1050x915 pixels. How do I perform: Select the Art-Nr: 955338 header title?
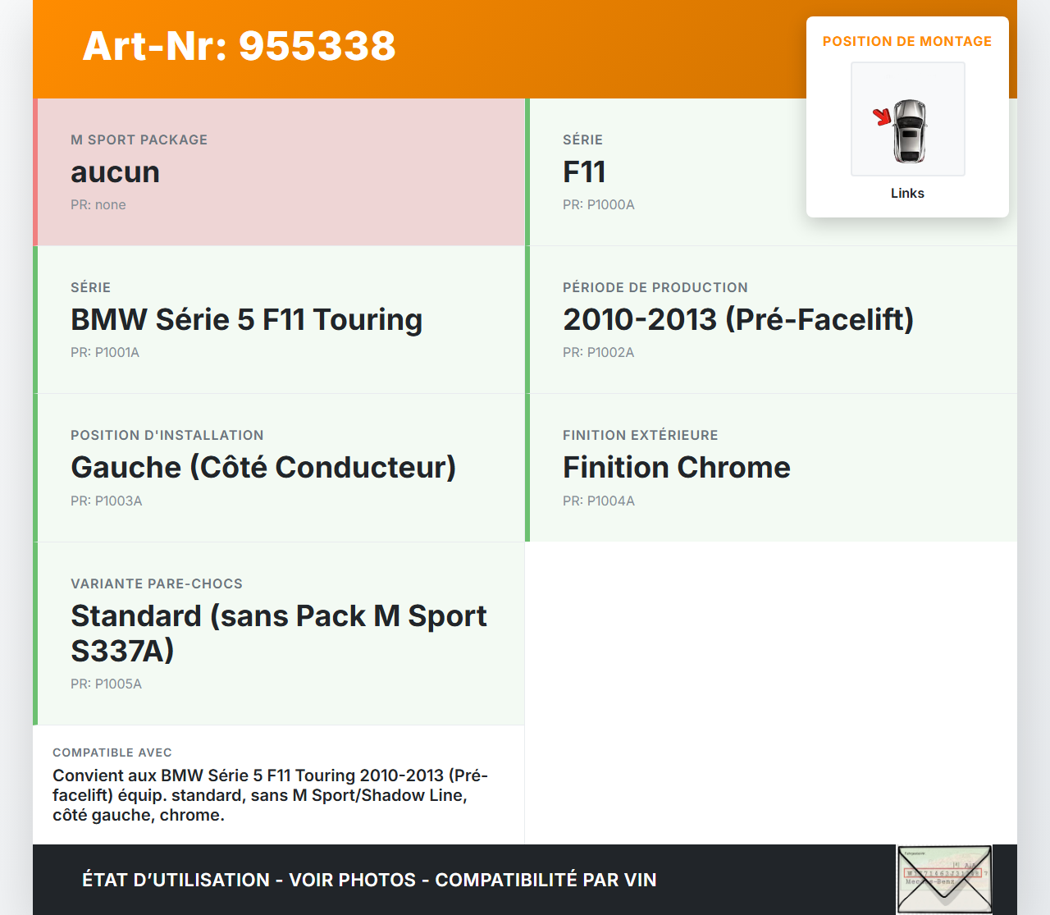point(239,46)
